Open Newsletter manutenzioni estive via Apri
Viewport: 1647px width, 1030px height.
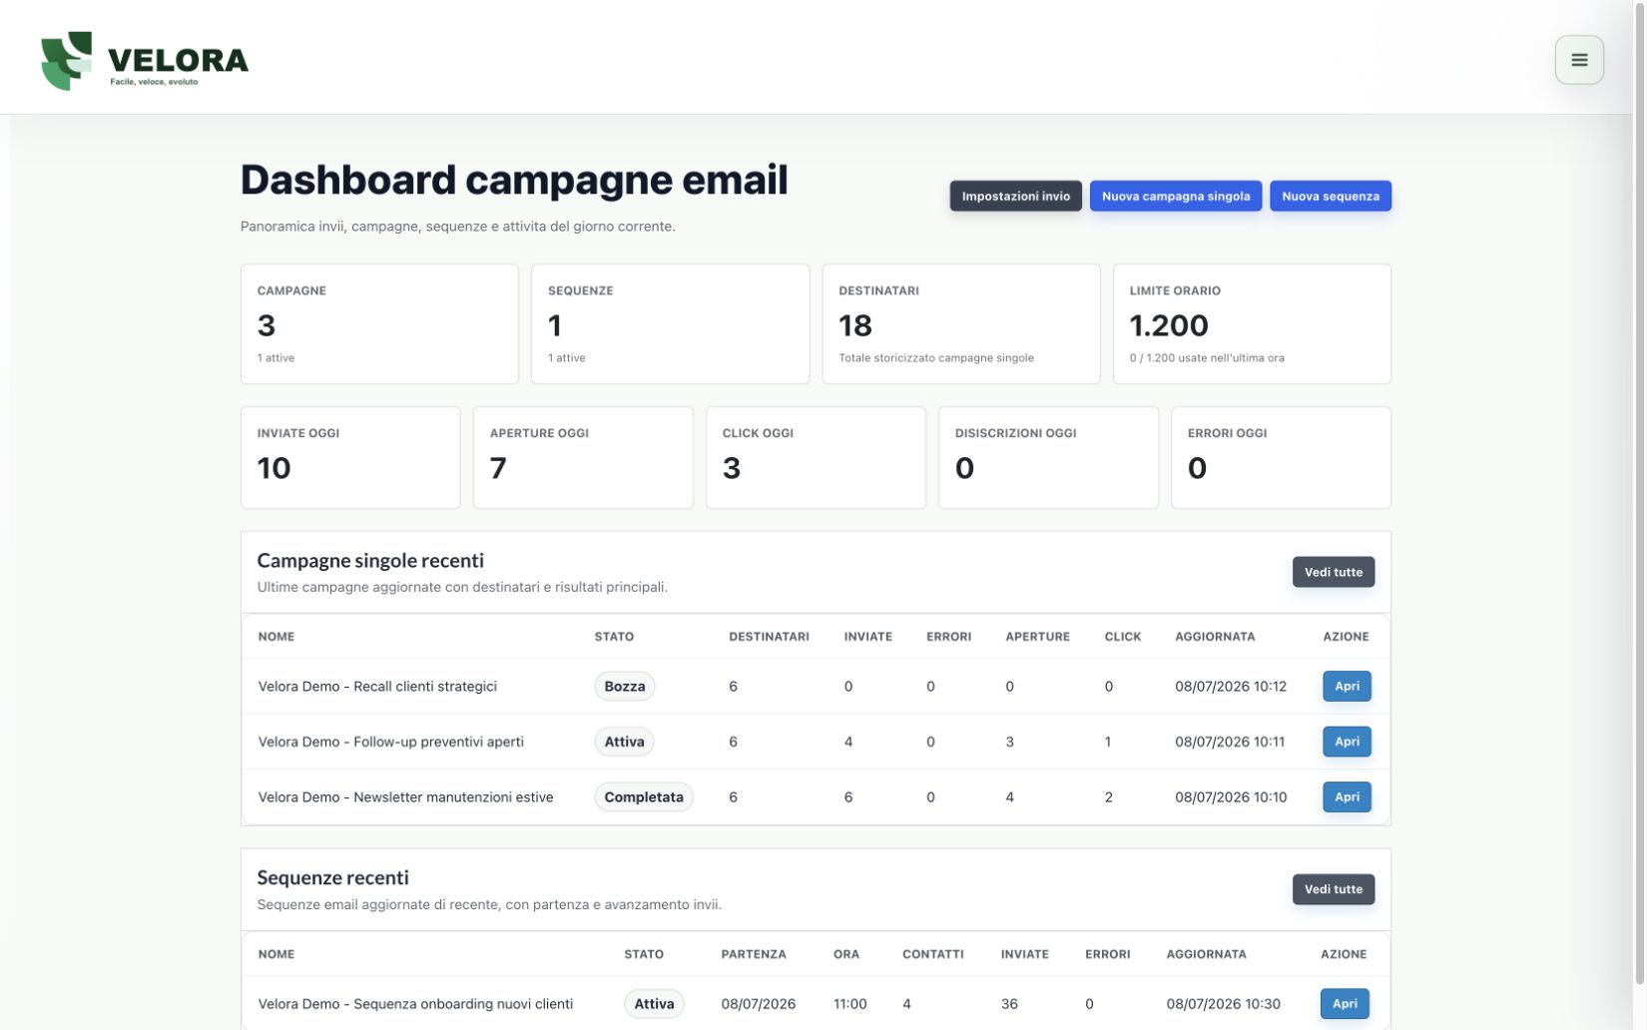[x=1347, y=796]
